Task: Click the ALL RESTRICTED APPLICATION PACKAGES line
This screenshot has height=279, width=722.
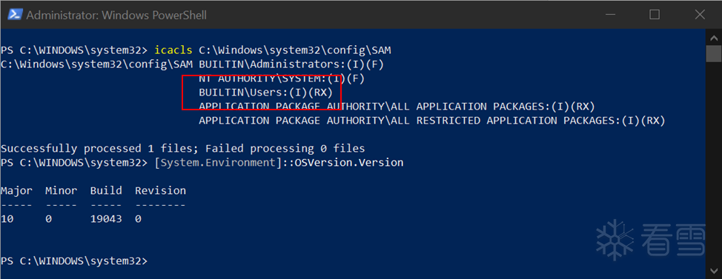Action: [432, 121]
